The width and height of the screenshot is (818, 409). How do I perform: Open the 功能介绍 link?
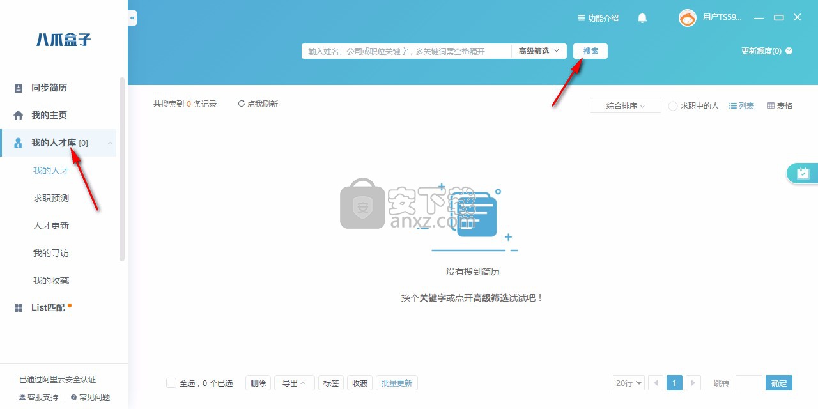coord(603,18)
